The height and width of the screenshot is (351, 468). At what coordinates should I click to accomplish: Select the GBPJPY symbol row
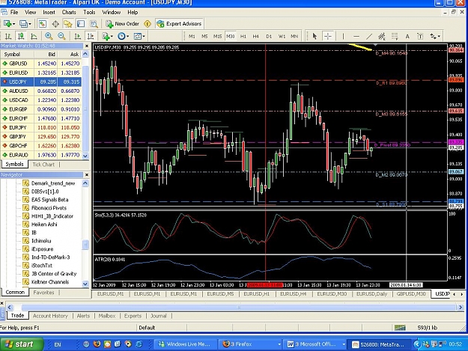pos(41,136)
